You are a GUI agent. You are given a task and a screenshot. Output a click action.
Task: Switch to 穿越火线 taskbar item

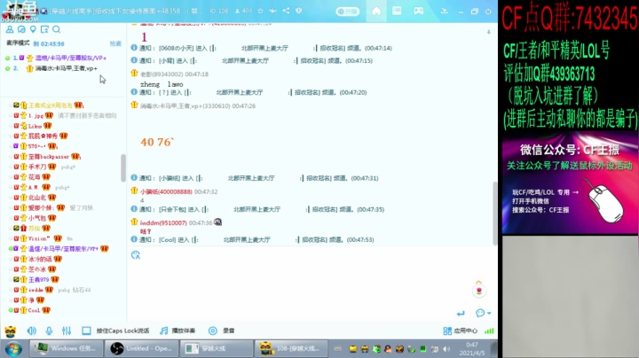[x=216, y=348]
